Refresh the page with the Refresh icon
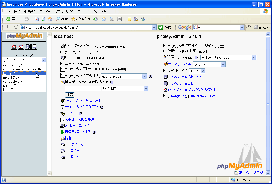Image resolution: width=272 pixels, height=184 pixels. (x=43, y=19)
